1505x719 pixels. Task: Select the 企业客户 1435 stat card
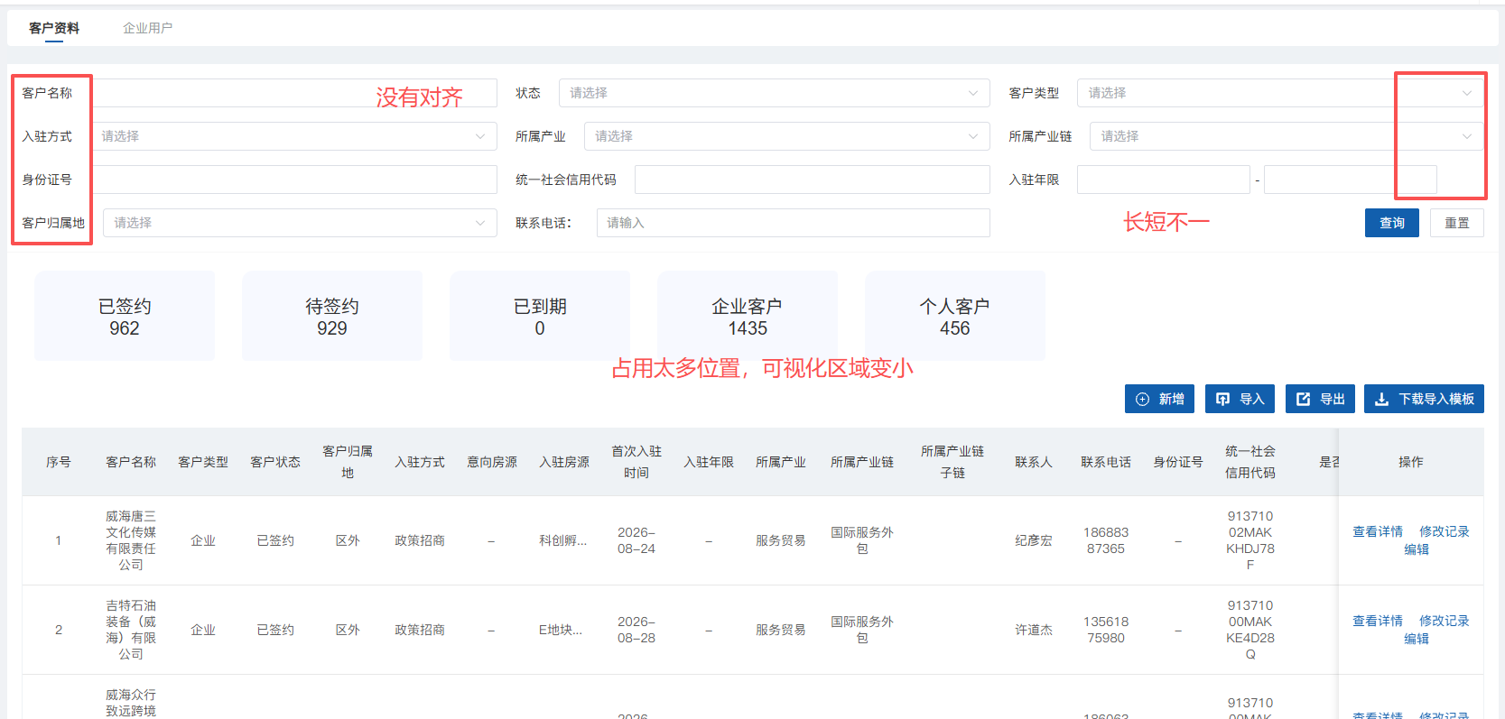click(748, 316)
